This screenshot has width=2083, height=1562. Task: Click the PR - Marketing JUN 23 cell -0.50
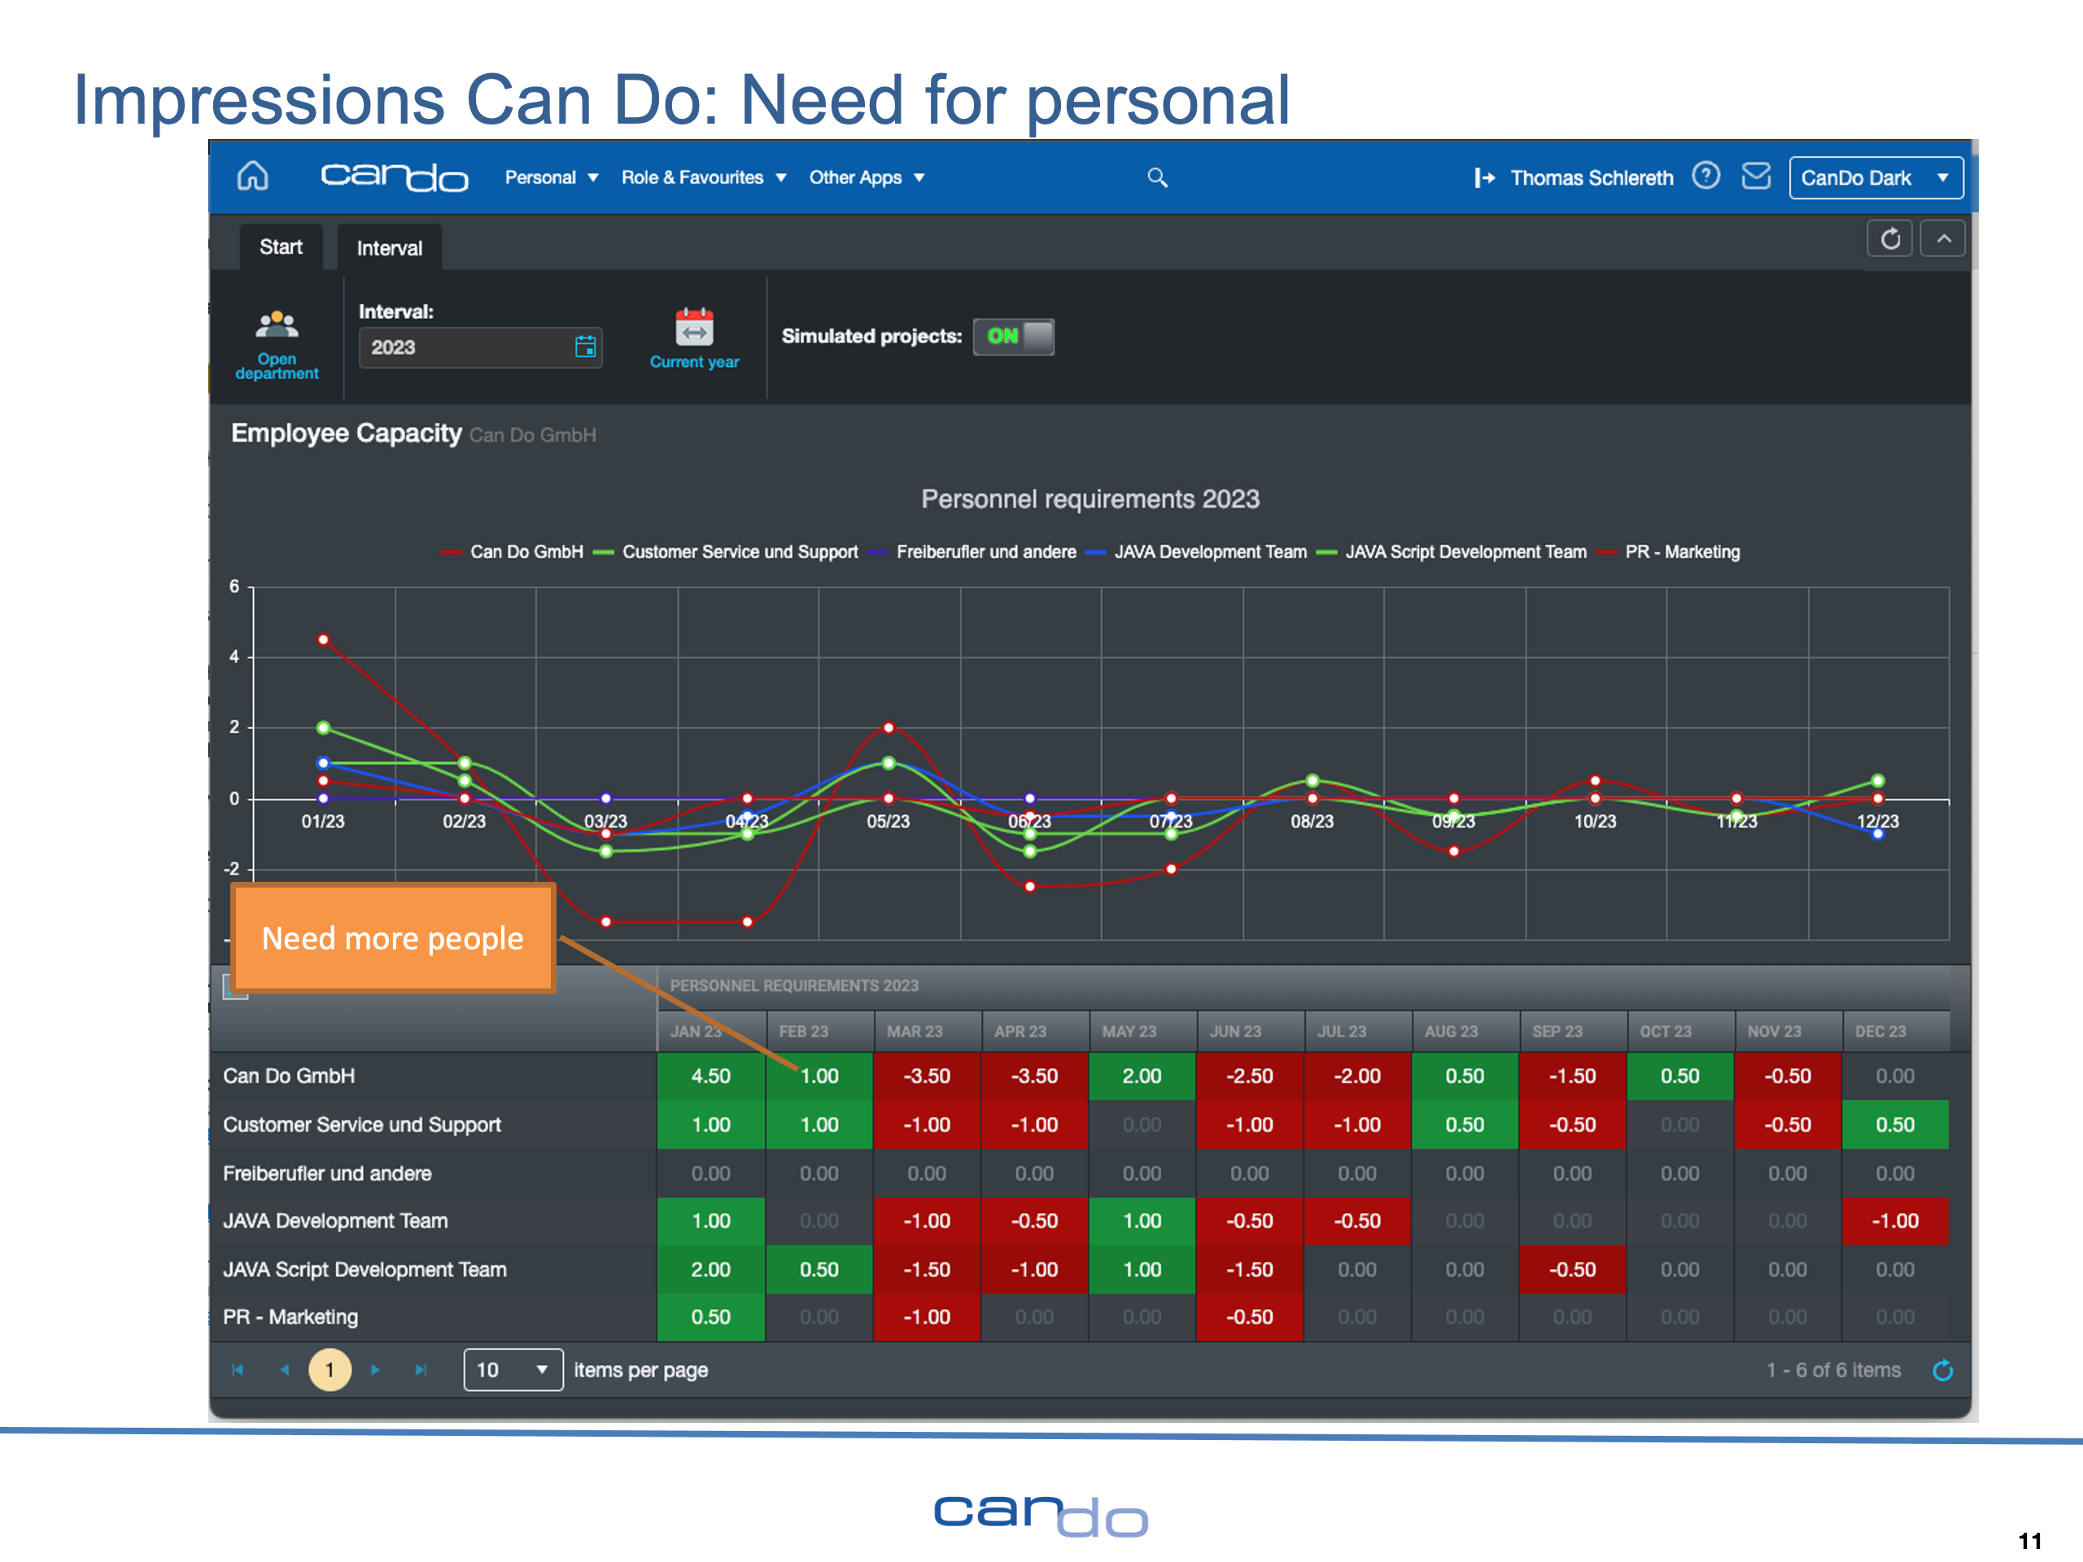pos(1250,1317)
